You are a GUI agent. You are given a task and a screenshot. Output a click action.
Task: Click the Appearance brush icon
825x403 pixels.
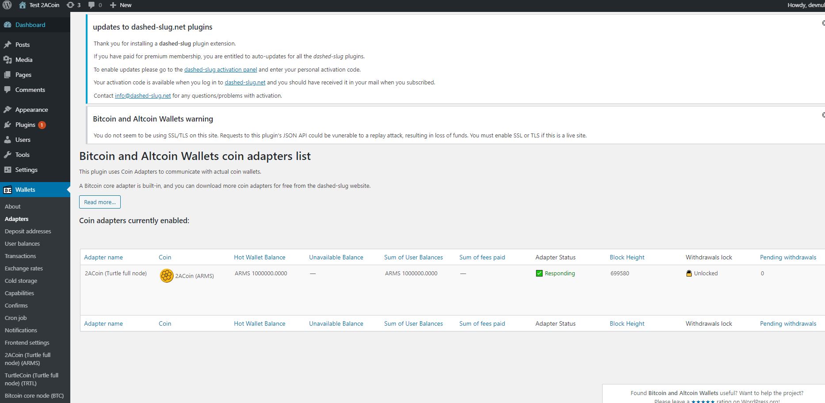click(8, 110)
